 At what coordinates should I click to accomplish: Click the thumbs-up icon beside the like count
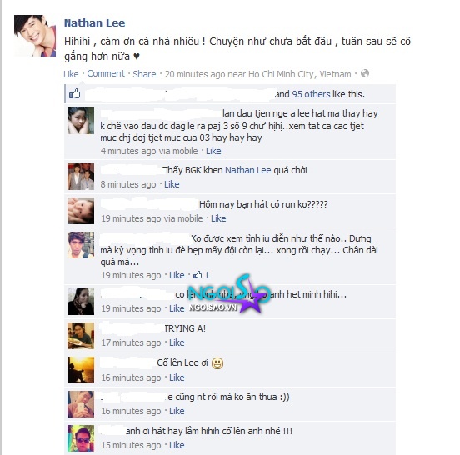coord(74,94)
